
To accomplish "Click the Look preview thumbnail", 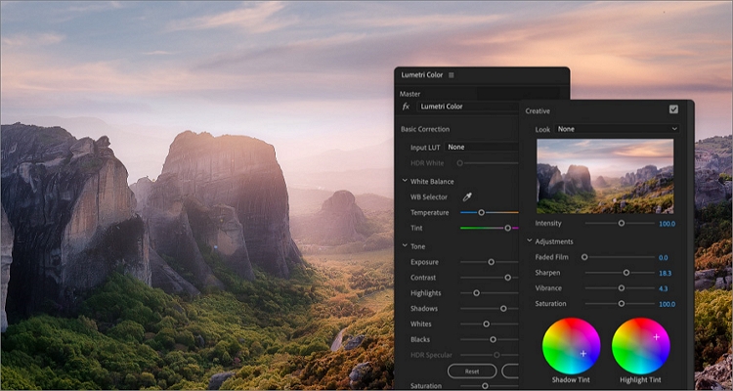I will (605, 176).
